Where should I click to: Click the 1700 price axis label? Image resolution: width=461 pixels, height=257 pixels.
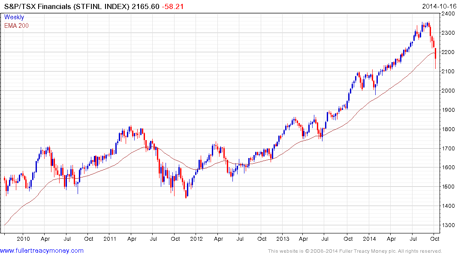pos(448,148)
